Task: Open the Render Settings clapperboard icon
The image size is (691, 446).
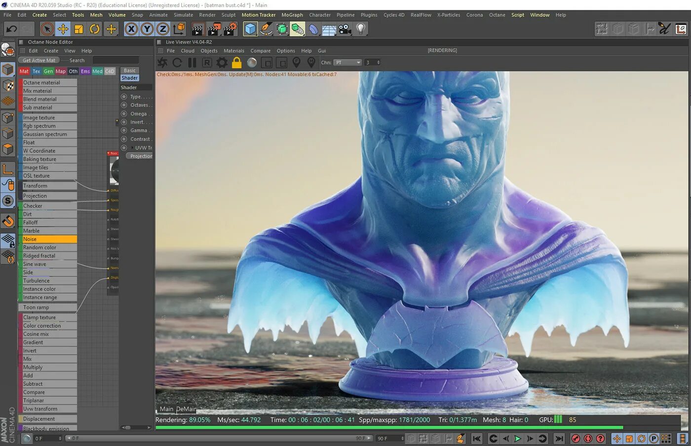Action: (230, 29)
